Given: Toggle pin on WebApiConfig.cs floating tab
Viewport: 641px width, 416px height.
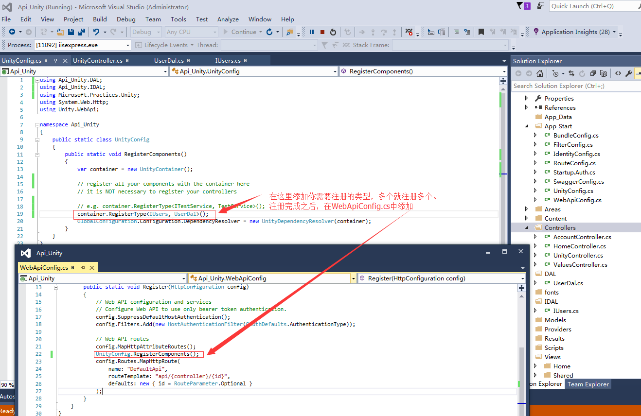Looking at the screenshot, I should point(83,268).
